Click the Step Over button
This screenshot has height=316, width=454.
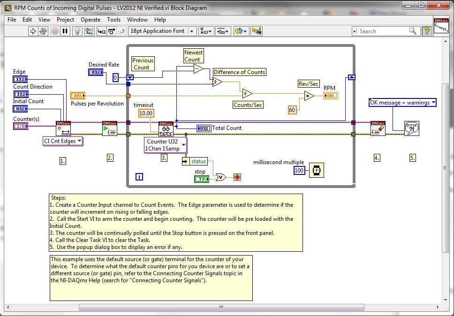(x=112, y=31)
